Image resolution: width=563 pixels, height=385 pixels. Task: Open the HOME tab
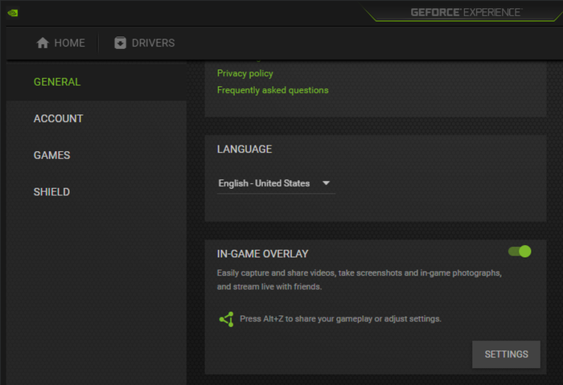pyautogui.click(x=60, y=43)
